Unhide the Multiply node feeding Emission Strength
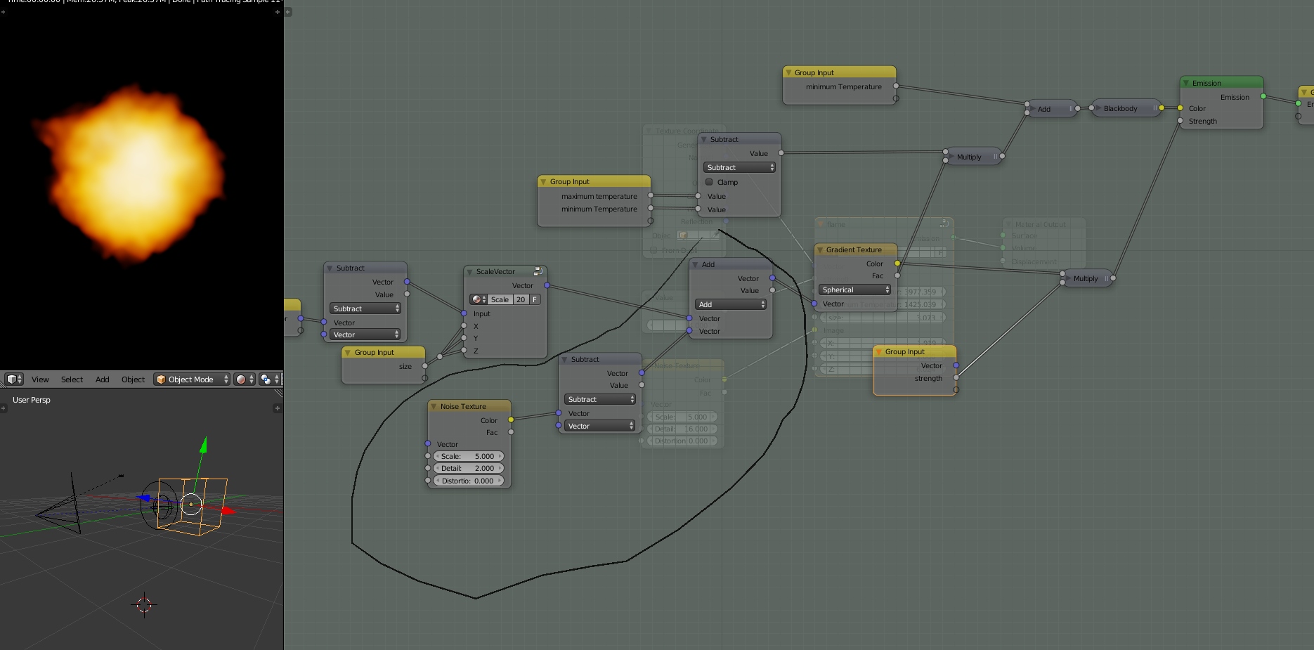 [1067, 278]
